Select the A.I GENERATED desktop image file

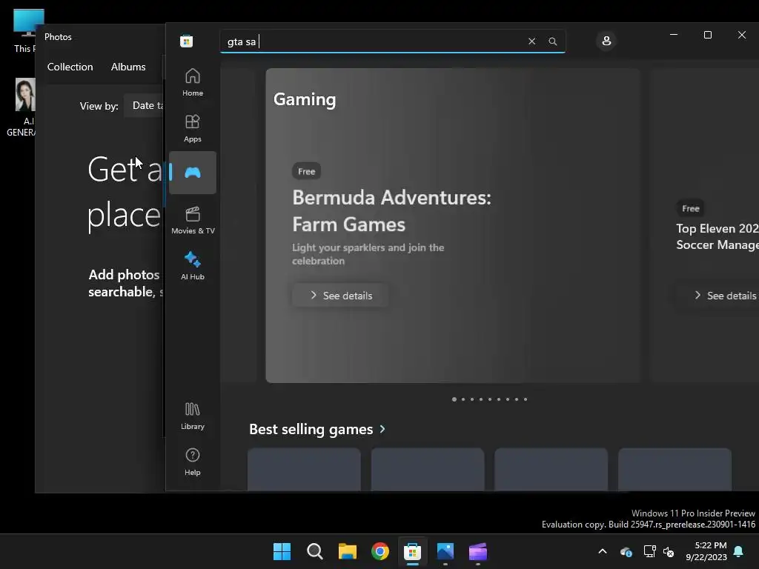pyautogui.click(x=21, y=107)
